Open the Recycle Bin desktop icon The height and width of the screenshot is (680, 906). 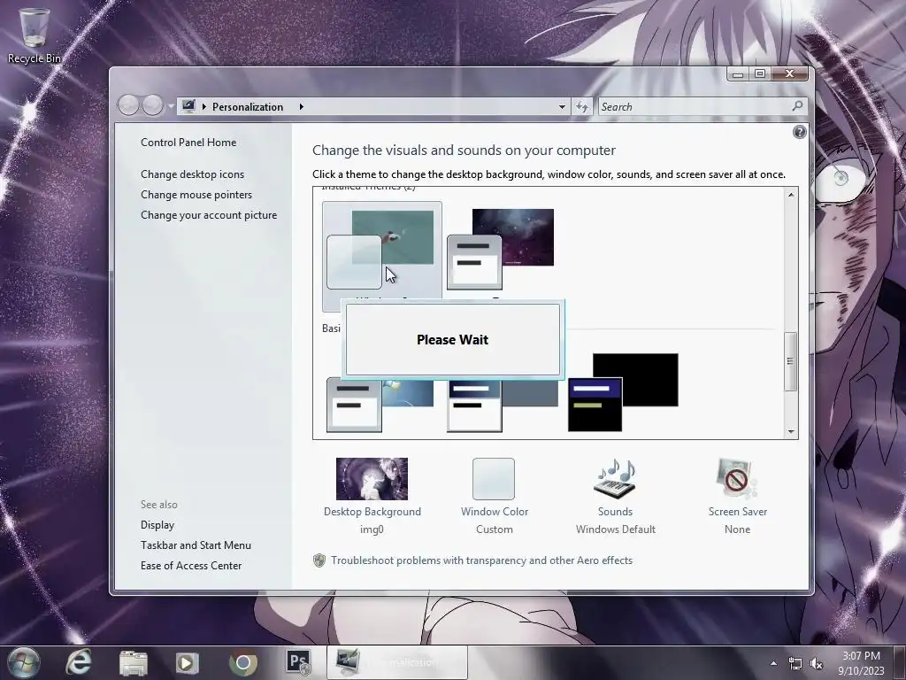point(35,35)
